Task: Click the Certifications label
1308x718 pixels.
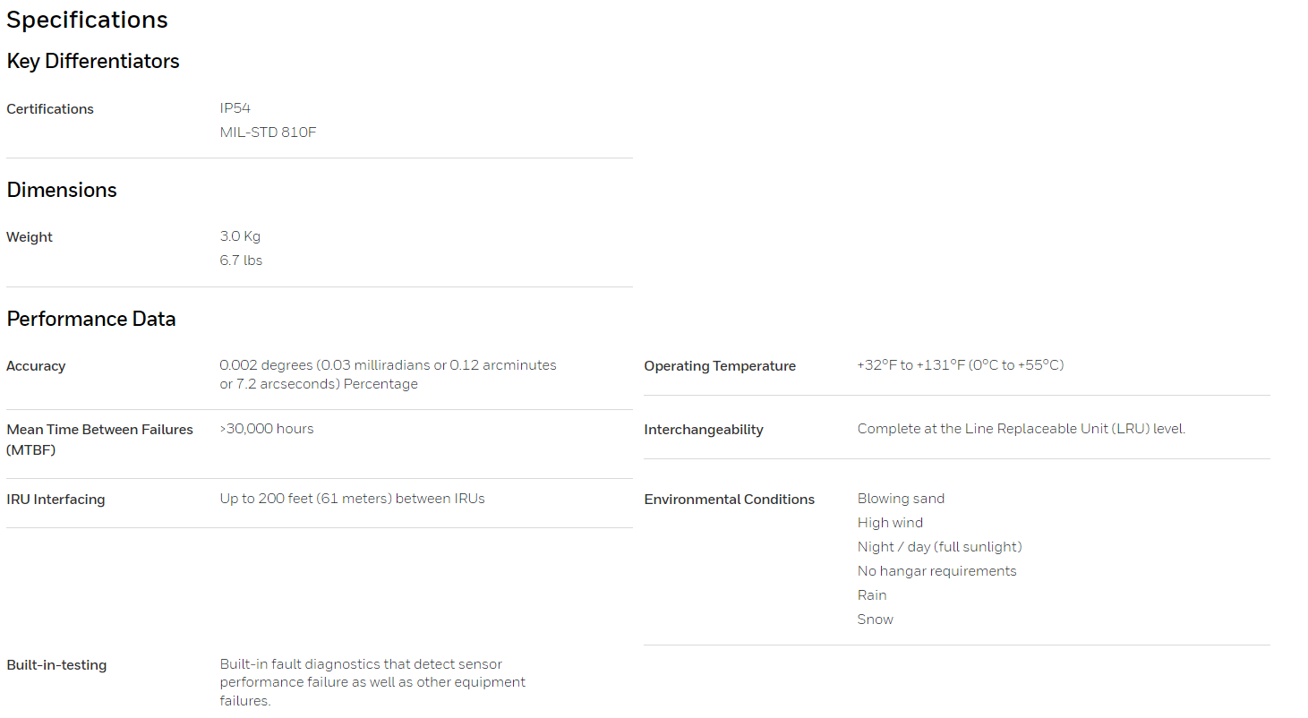Action: point(50,109)
